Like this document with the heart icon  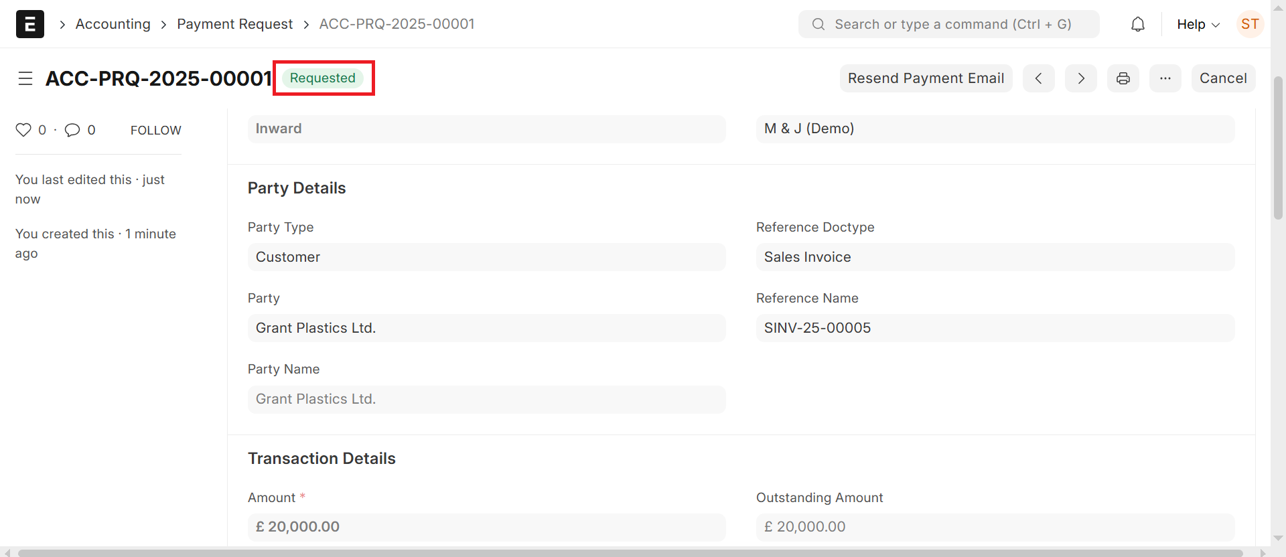[23, 130]
